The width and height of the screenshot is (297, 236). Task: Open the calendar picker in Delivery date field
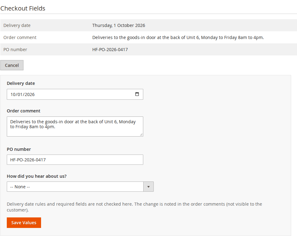pyautogui.click(x=137, y=94)
